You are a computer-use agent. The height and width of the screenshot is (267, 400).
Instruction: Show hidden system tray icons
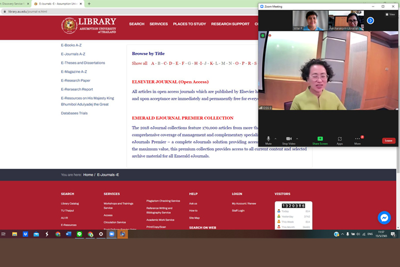click(x=342, y=234)
